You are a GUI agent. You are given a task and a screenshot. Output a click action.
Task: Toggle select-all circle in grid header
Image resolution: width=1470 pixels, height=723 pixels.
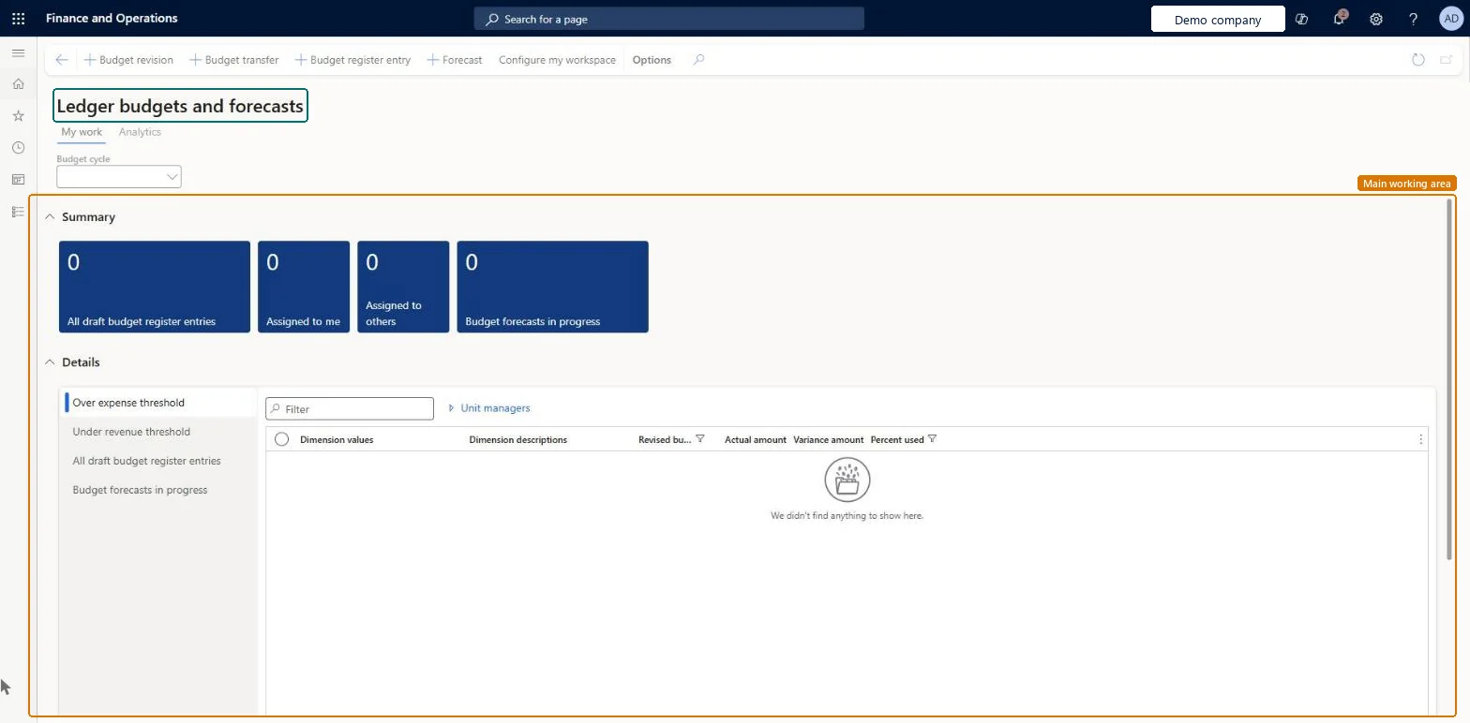[x=281, y=439]
